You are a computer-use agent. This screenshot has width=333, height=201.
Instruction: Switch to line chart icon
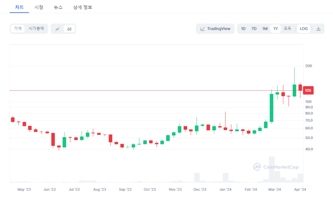(x=58, y=29)
